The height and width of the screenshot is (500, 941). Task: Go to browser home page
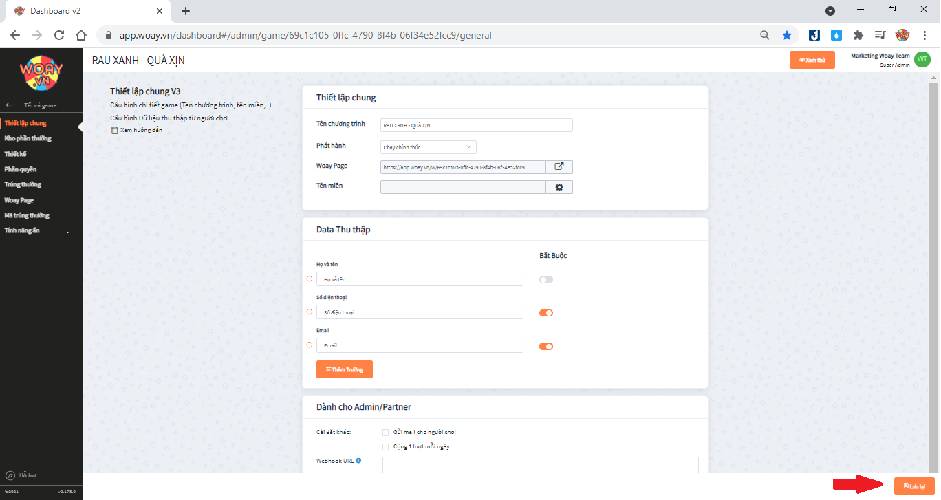pyautogui.click(x=81, y=35)
